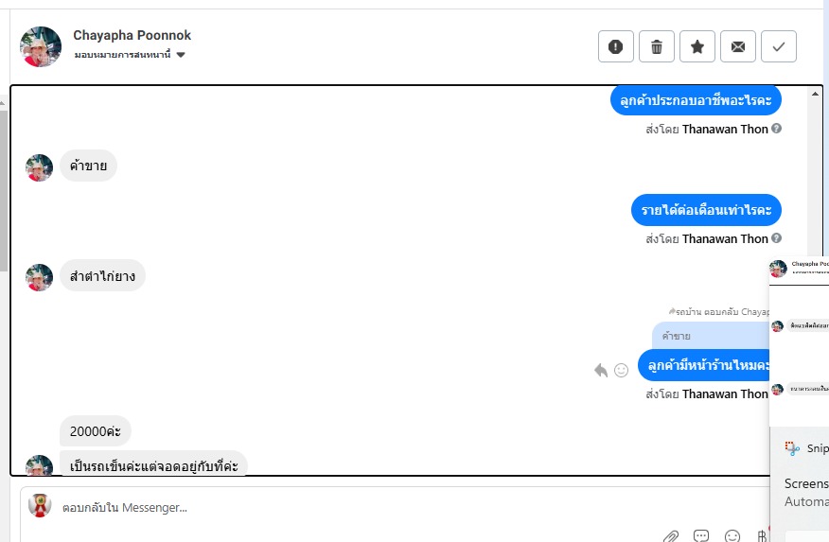Star this conversation as follow-up
Image resolution: width=829 pixels, height=542 pixels.
pos(697,46)
